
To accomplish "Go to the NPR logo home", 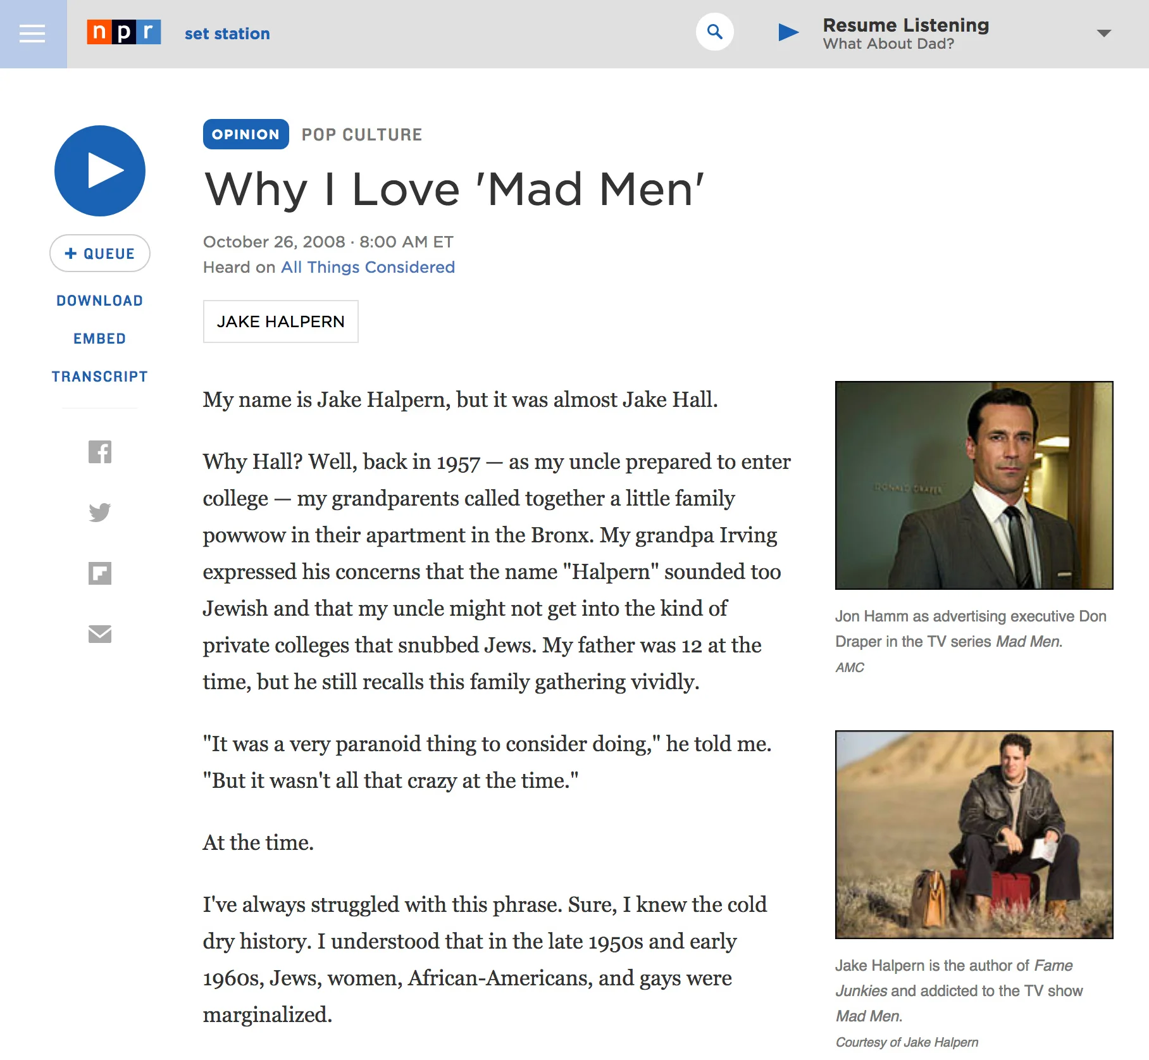I will tap(124, 32).
